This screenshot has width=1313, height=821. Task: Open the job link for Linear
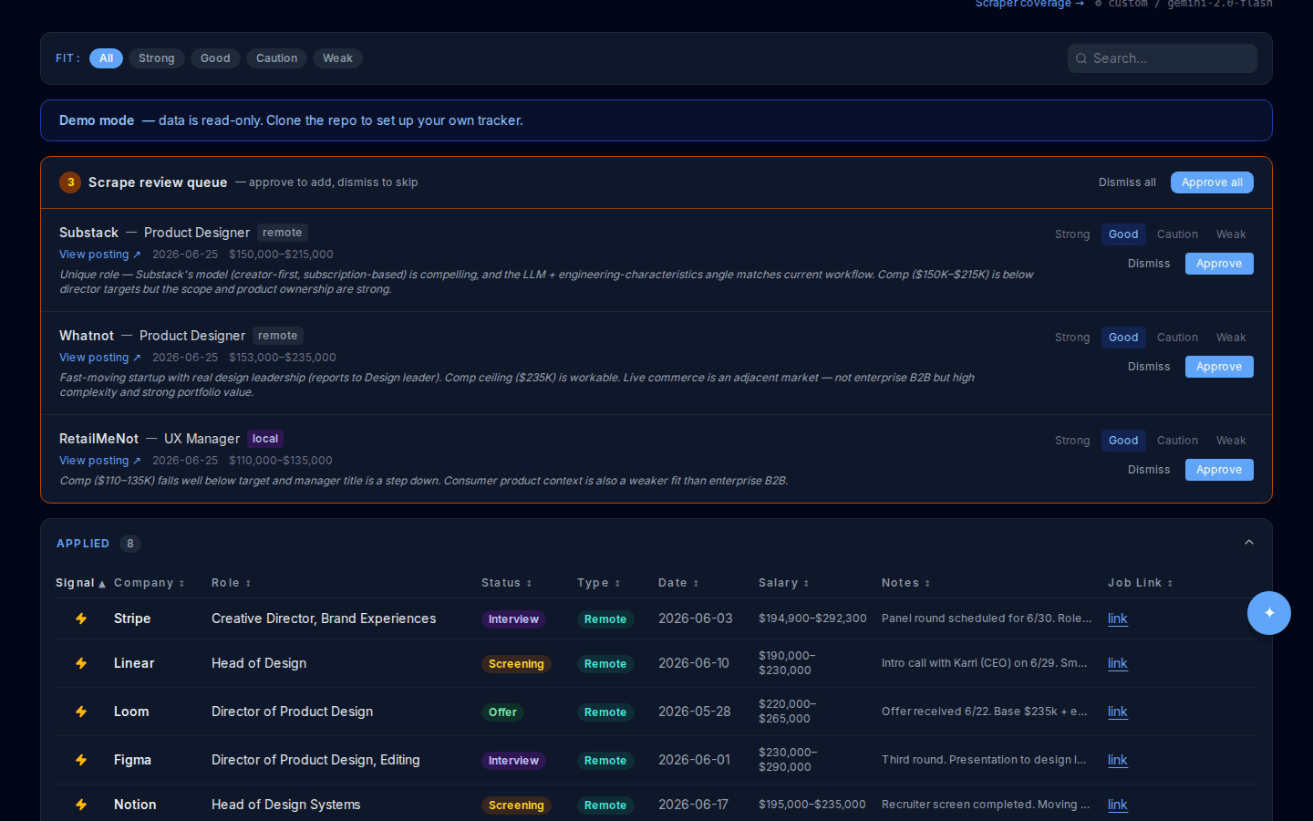click(x=1117, y=663)
